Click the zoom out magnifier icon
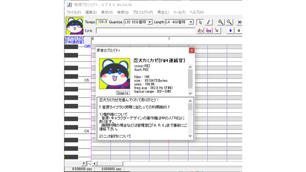The image size is (306, 172). [229, 22]
